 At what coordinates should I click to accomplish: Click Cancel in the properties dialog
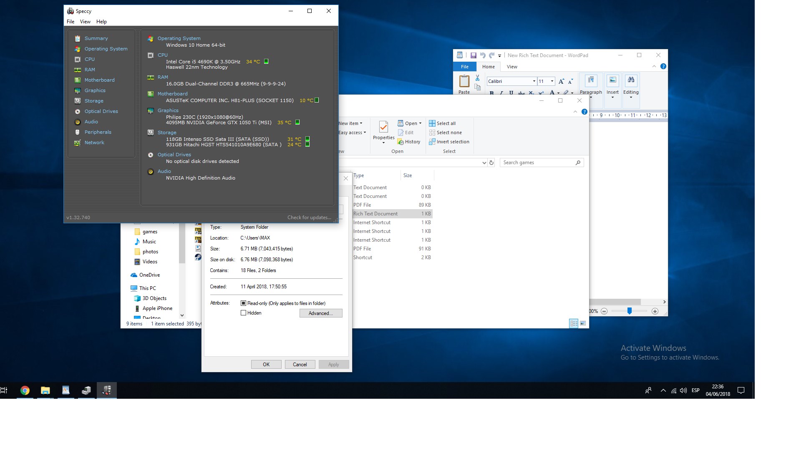300,365
